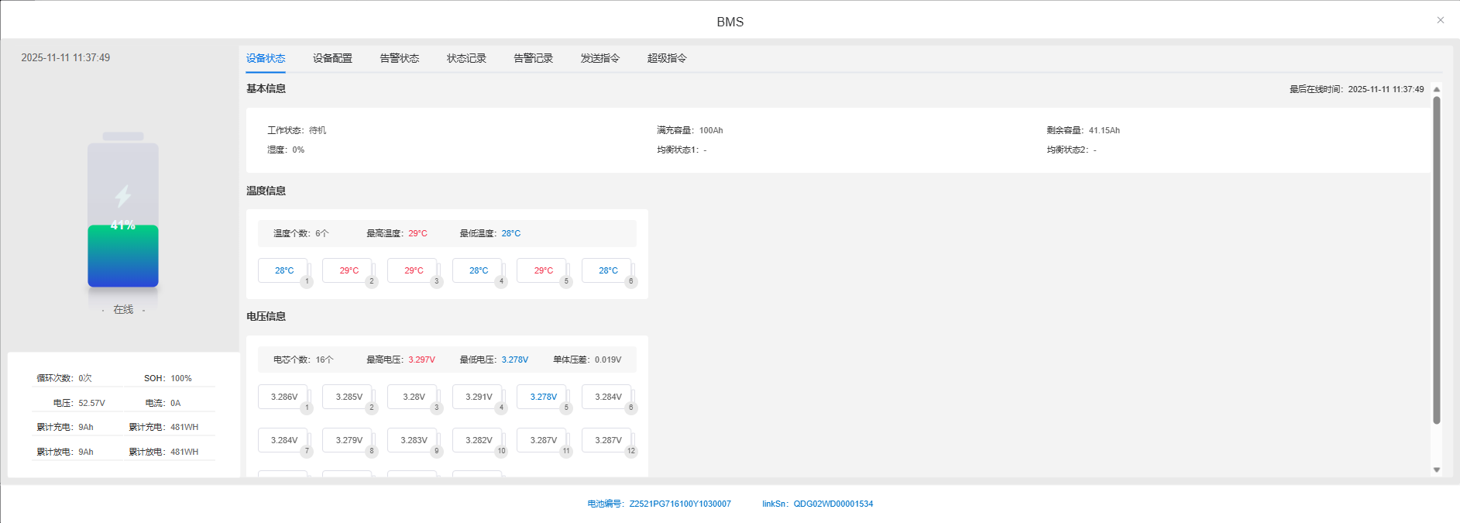Switch to the 设备配置 tab
This screenshot has width=1460, height=523.
tap(332, 58)
